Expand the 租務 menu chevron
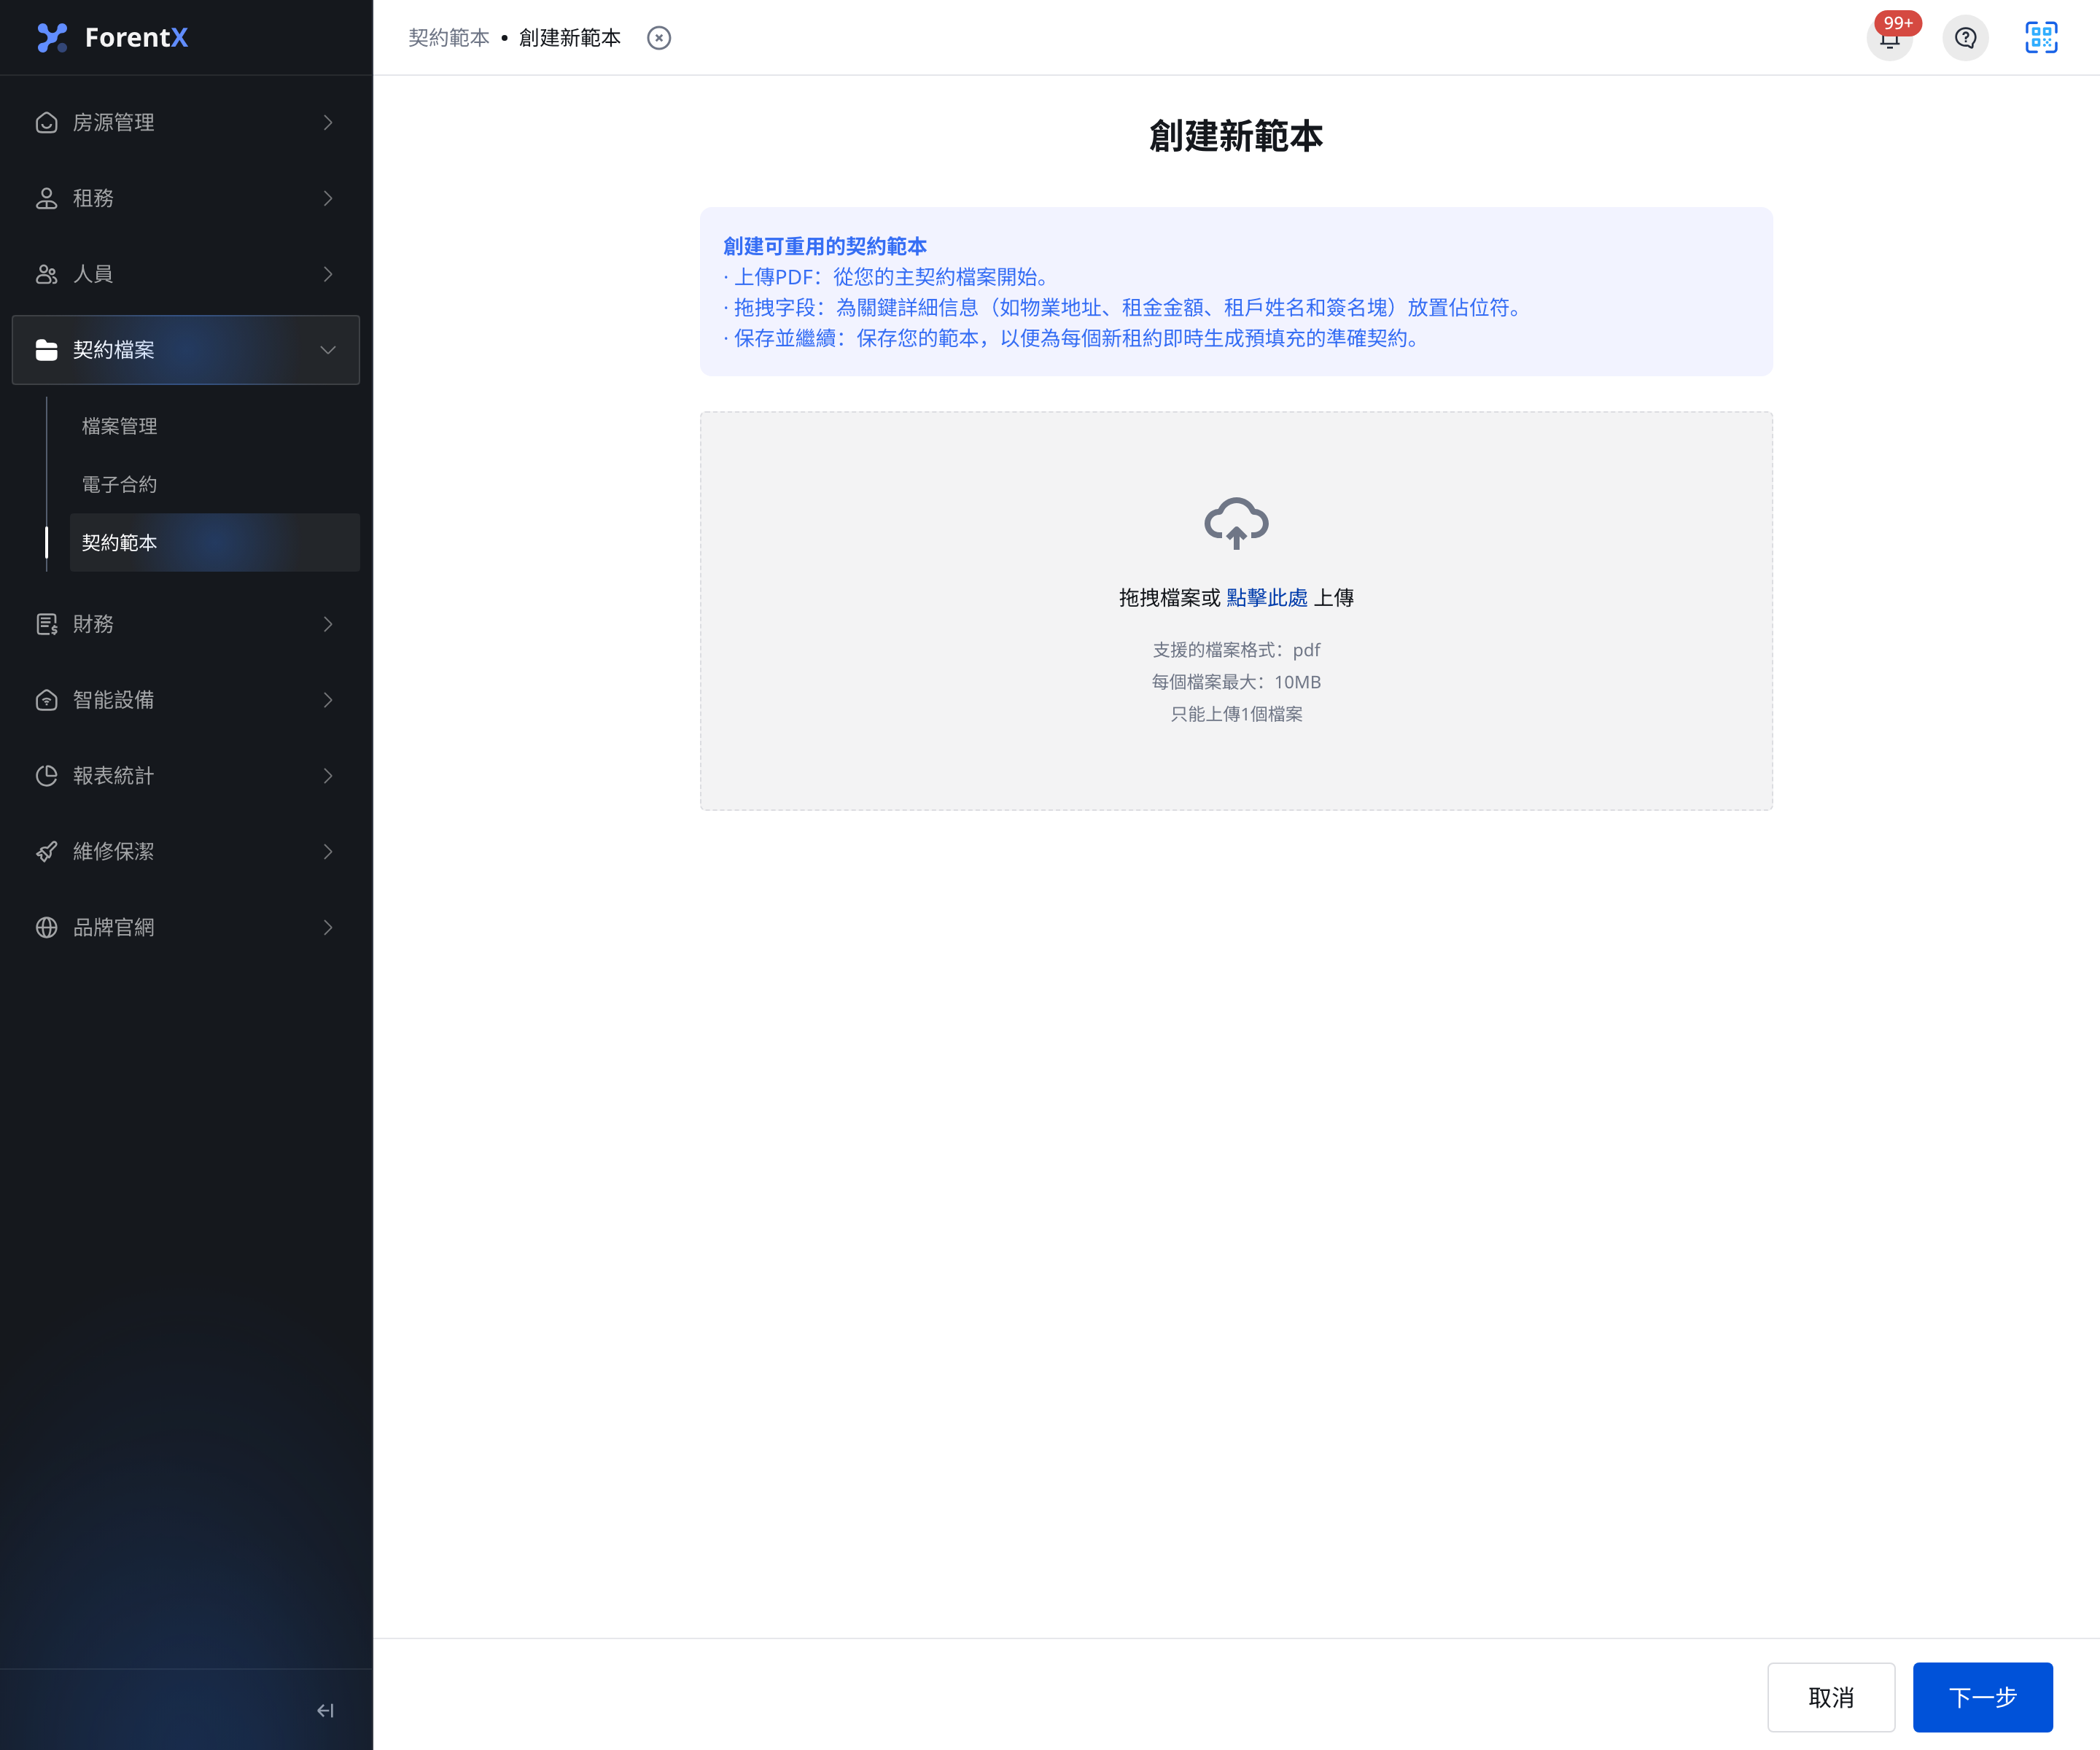The height and width of the screenshot is (1750, 2100). pos(328,198)
